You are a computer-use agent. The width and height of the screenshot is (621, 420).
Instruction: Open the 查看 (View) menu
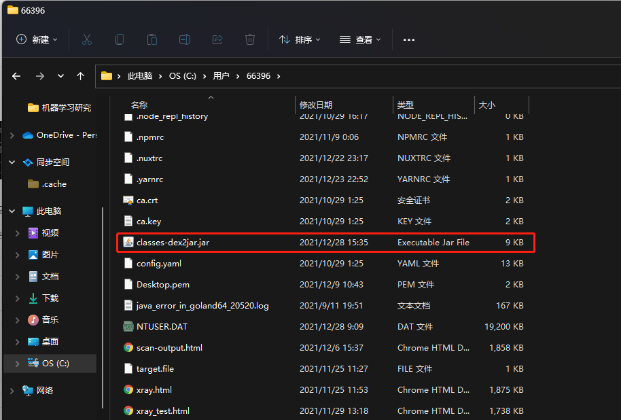click(x=360, y=39)
